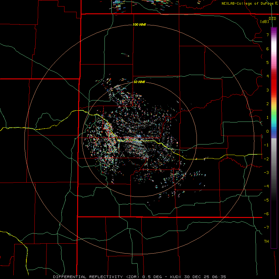Click the "-6" value on the color scale
Image resolution: width=279 pixels, height=279 pixels.
point(266,214)
